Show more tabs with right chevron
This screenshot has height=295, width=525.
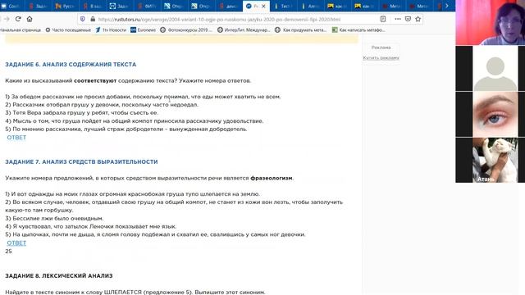[x=446, y=6]
